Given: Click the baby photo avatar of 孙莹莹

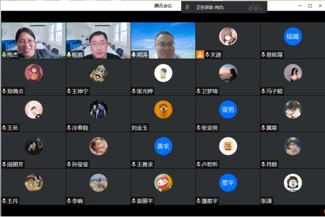Looking at the screenshot, I should tap(99, 146).
